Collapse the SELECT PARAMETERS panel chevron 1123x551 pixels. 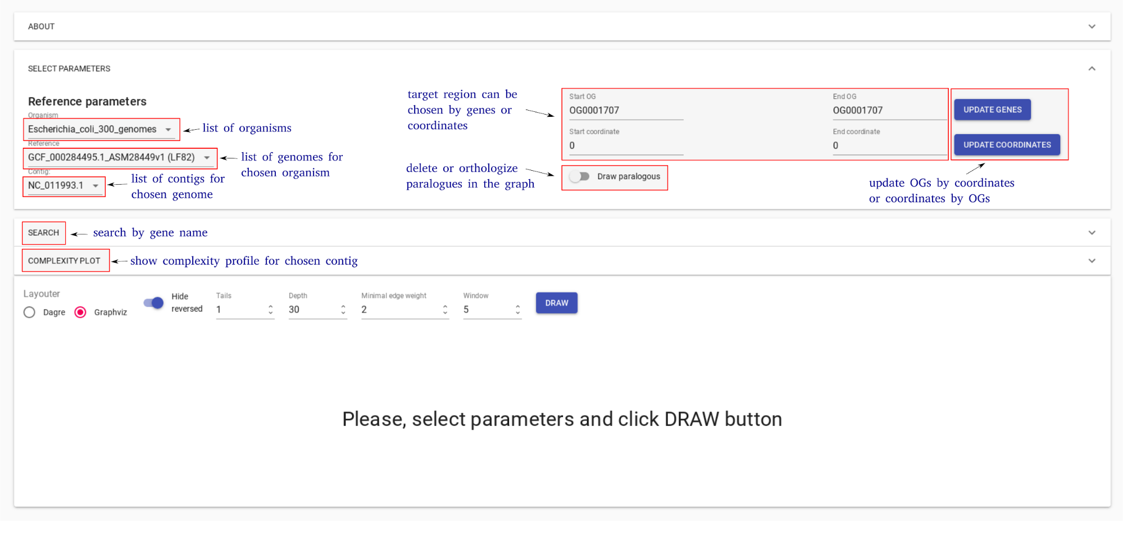click(1092, 69)
